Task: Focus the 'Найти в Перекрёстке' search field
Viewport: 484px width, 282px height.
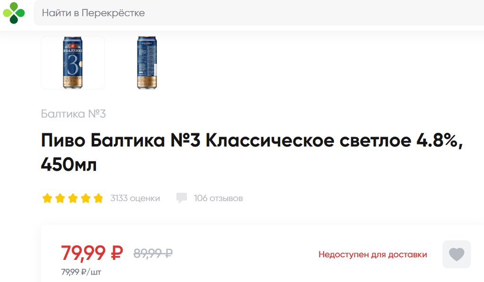Action: [259, 13]
